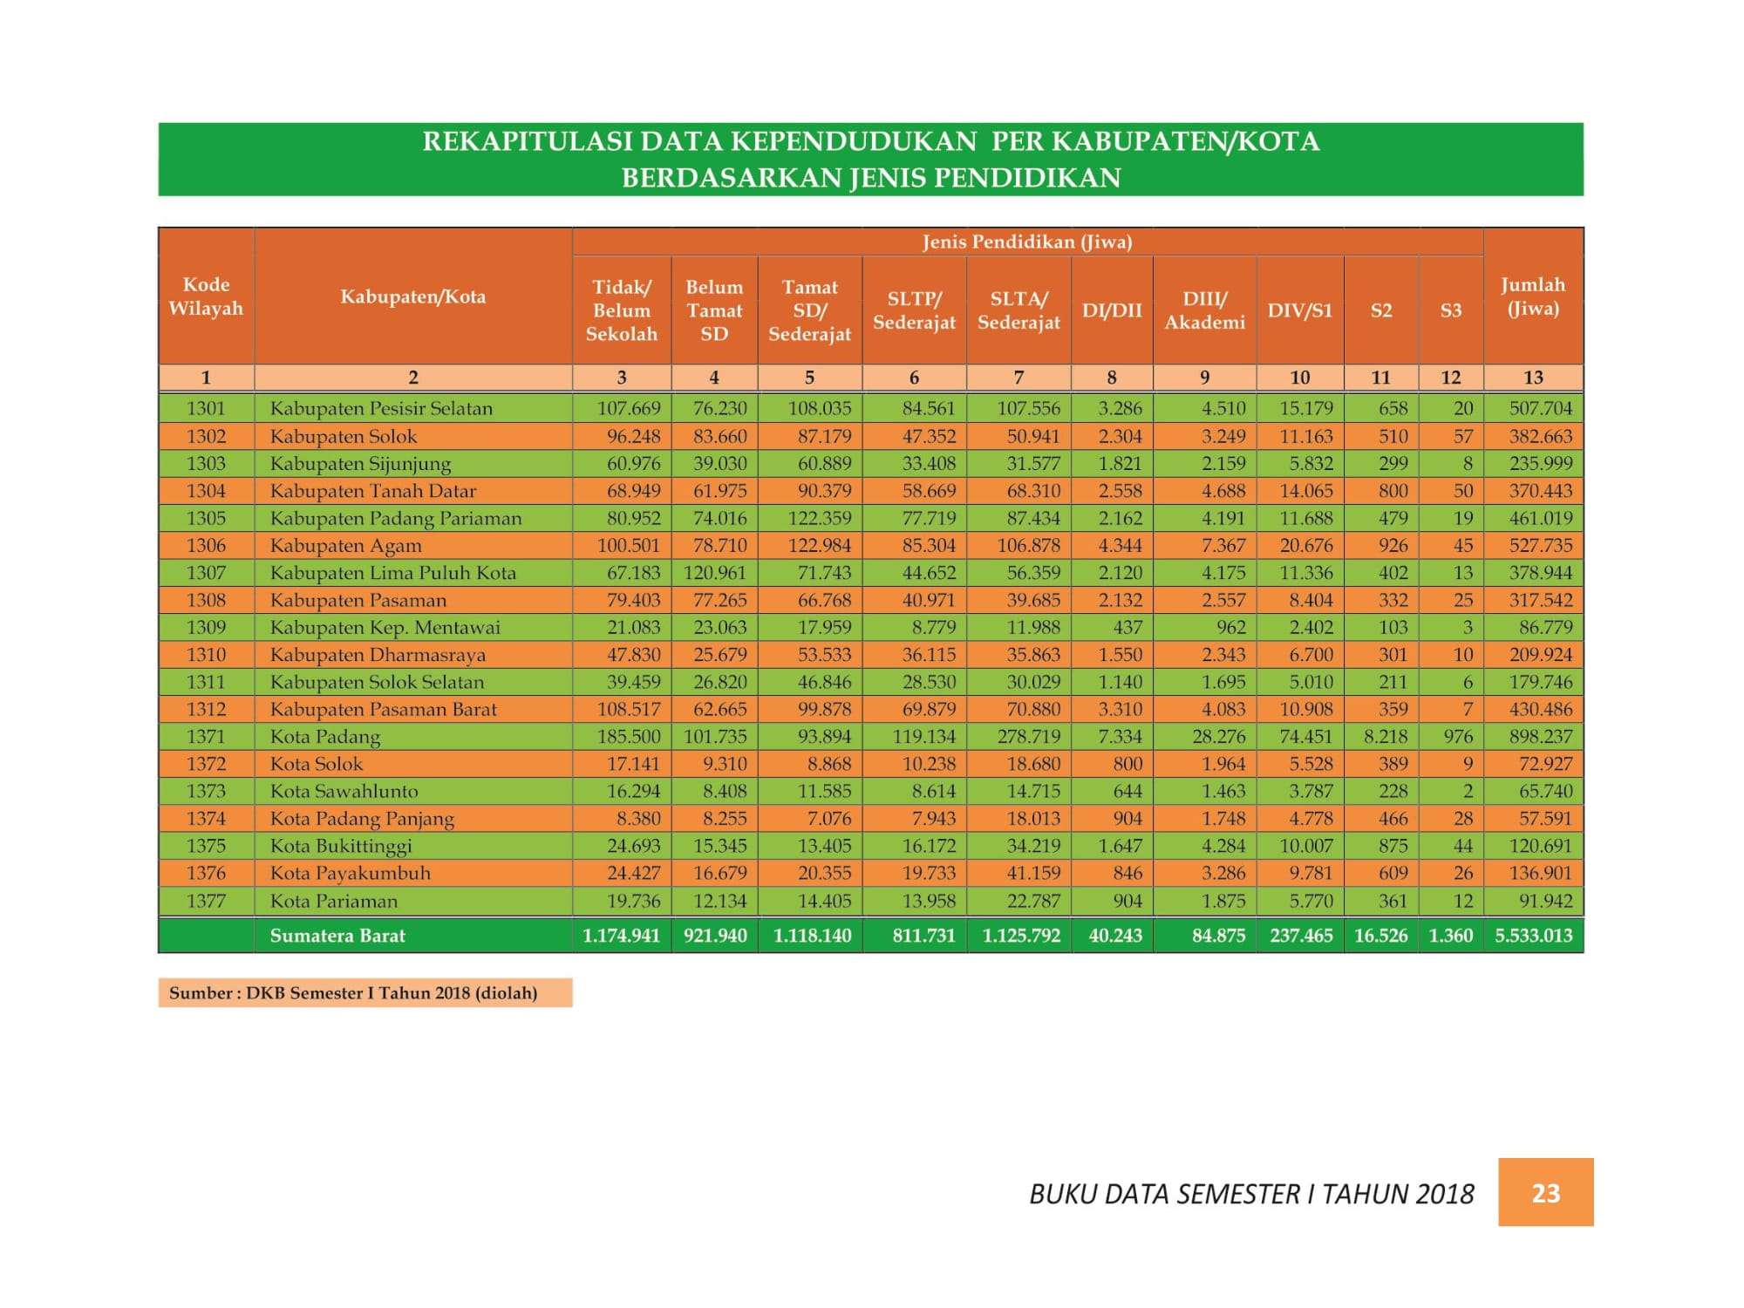The image size is (1744, 1308).
Task: Click Kabupaten Agam total '527.735'
Action: coord(1541,545)
